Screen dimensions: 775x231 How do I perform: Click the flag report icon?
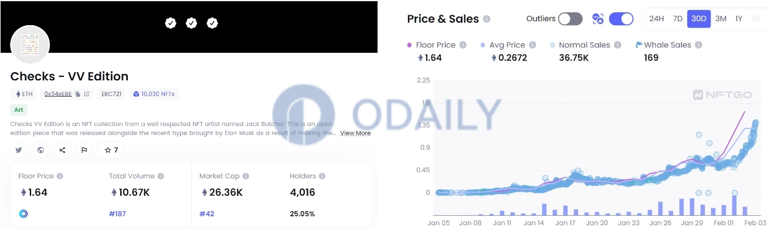(x=84, y=150)
